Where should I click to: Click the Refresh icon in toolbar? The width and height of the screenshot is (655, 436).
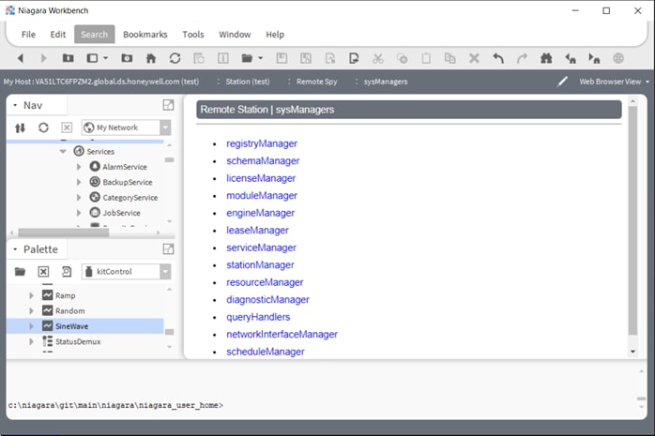point(175,58)
